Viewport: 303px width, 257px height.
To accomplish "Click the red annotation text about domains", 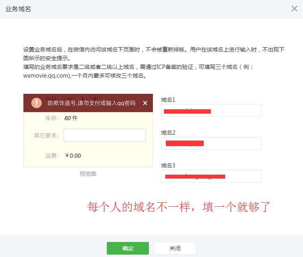I will 179,207.
